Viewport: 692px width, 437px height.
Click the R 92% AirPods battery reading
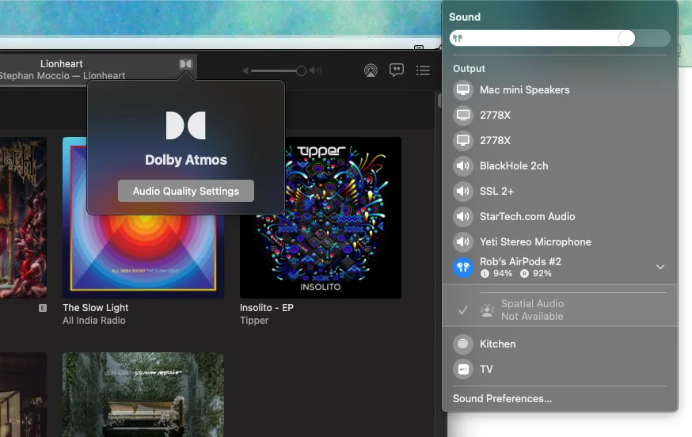(x=536, y=274)
